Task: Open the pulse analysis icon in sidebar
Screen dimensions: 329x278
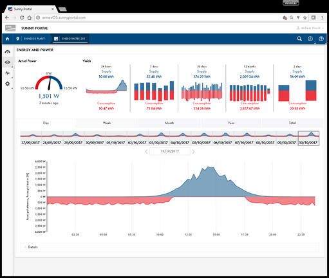Action: click(x=8, y=73)
